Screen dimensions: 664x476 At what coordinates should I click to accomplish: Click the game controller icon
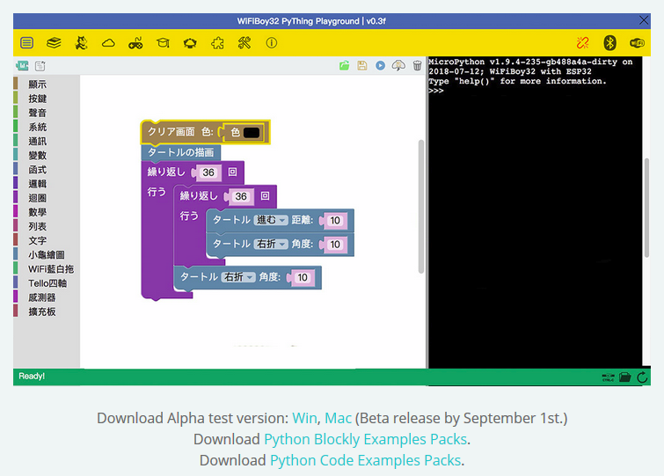(135, 43)
